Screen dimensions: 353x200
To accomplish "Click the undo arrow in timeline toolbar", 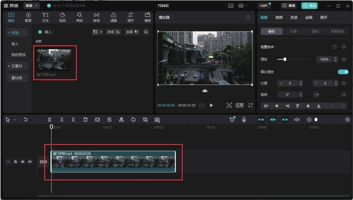I will [x=26, y=119].
